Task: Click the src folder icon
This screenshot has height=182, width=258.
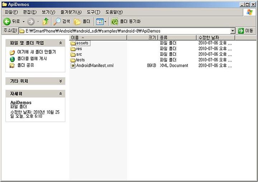Action: tap(73, 55)
